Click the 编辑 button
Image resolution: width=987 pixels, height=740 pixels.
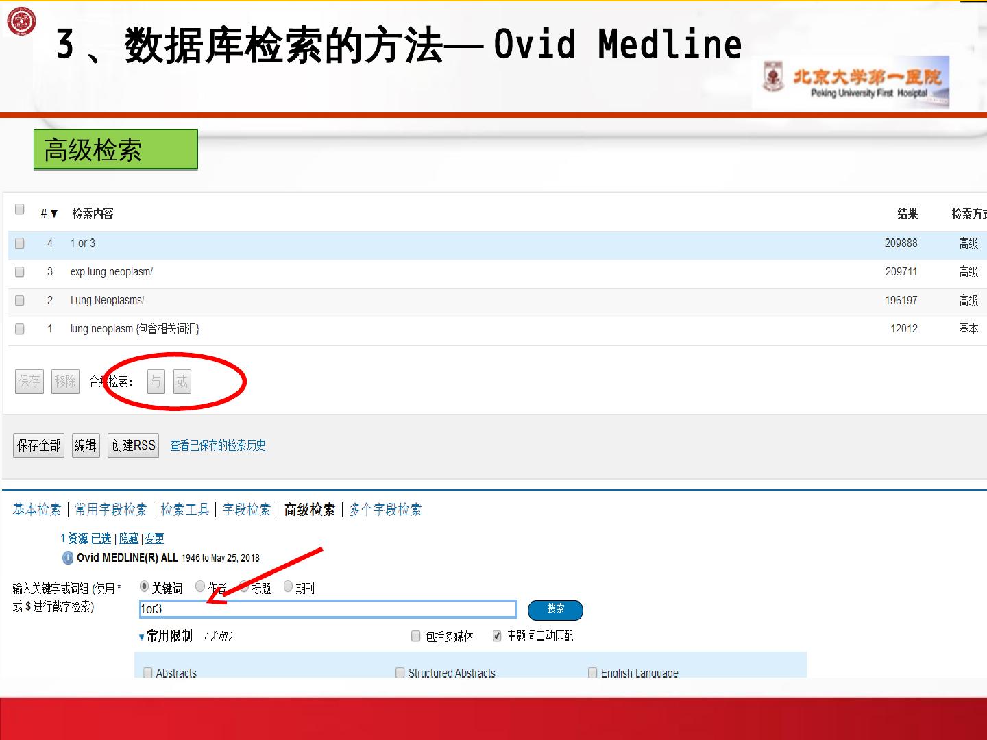86,445
